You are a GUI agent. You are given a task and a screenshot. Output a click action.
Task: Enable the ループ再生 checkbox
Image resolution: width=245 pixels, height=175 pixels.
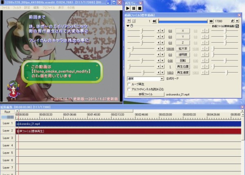129,84
